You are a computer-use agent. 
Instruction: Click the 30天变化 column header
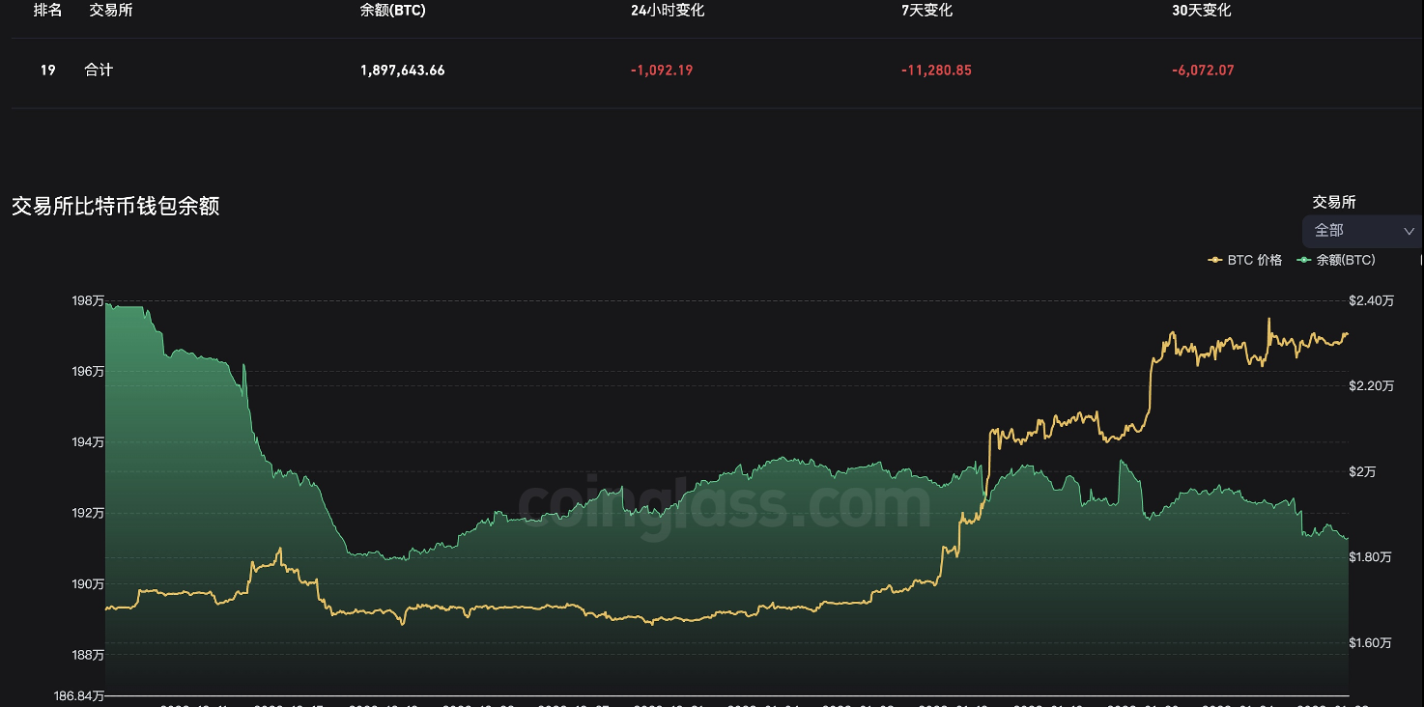pyautogui.click(x=1201, y=11)
